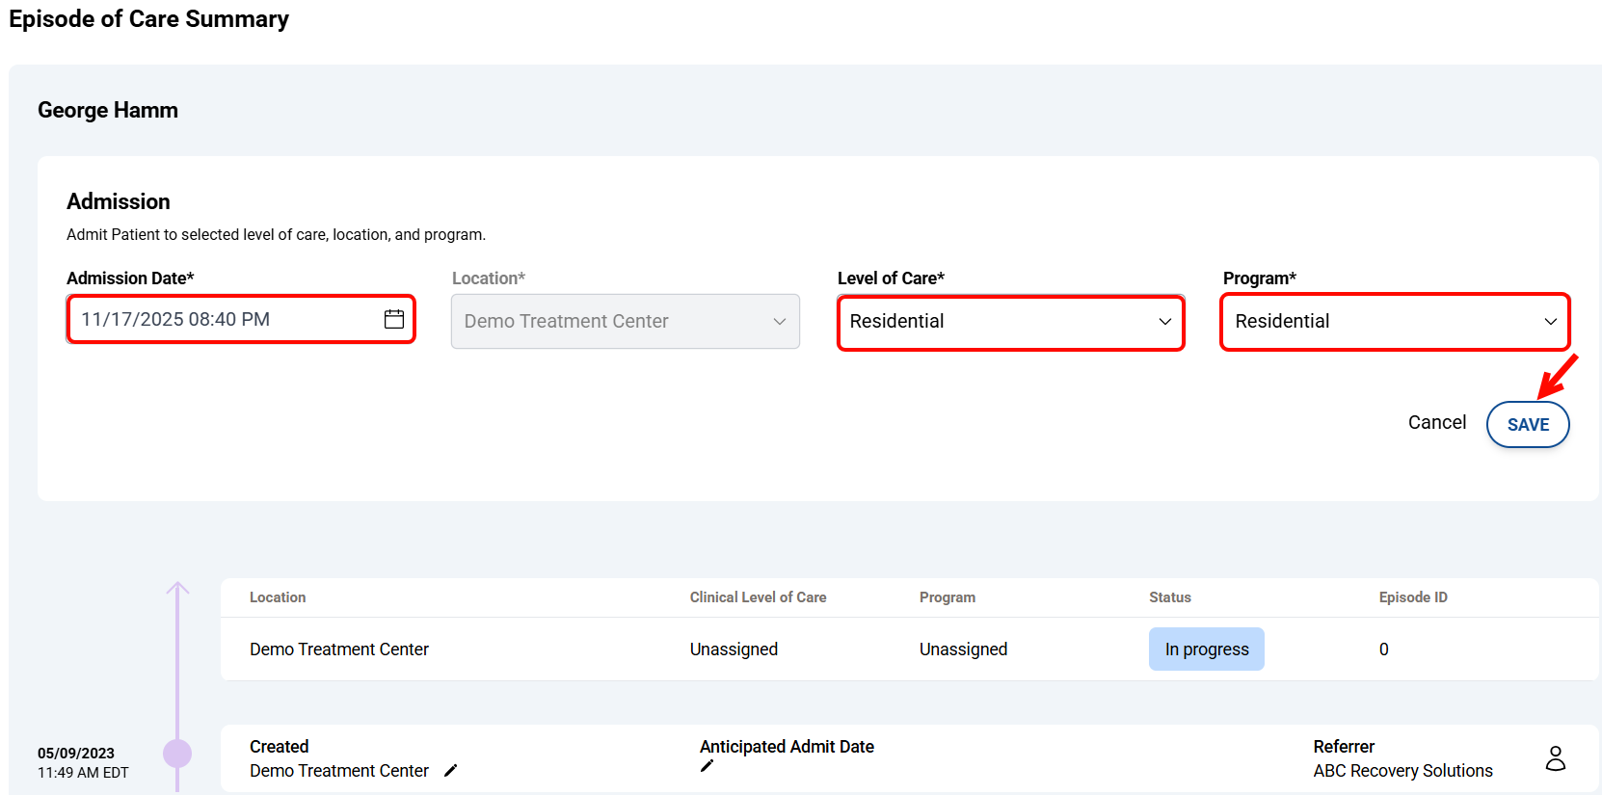Viewport: 1602px width, 795px height.
Task: Open the Admission Date calendar picker icon
Action: pos(394,319)
